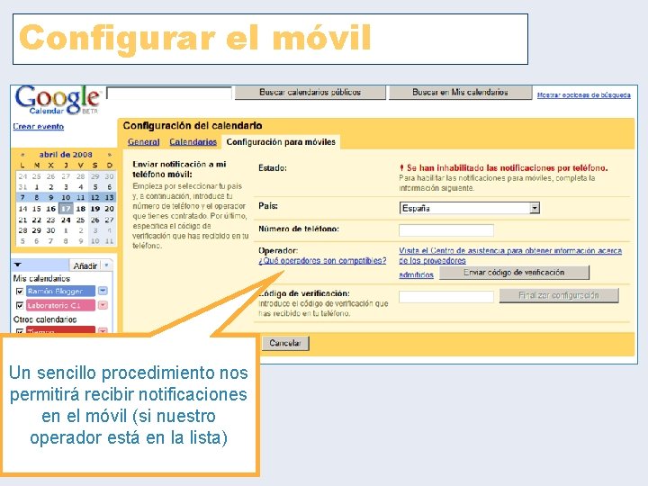Click Enviar código de verificación button
The height and width of the screenshot is (486, 648).
[x=514, y=273]
